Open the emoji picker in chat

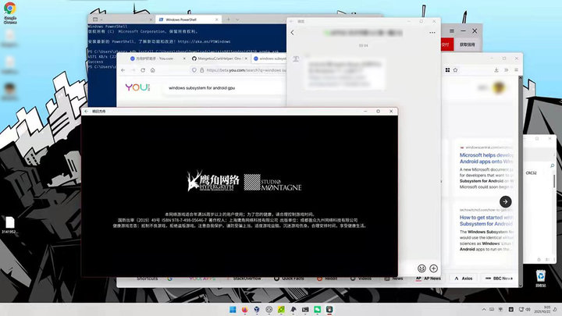421,268
